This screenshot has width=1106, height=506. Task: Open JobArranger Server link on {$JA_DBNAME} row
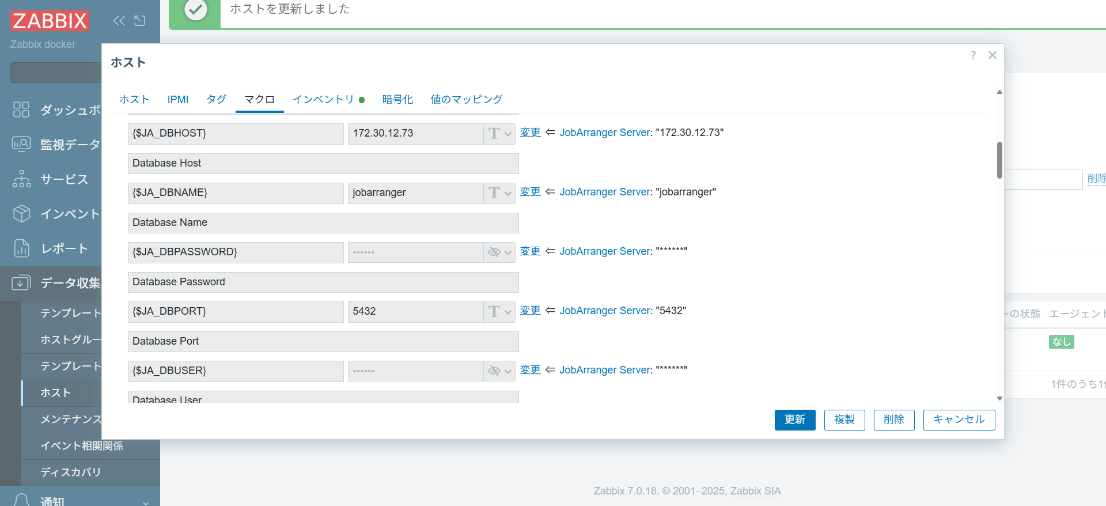(605, 192)
